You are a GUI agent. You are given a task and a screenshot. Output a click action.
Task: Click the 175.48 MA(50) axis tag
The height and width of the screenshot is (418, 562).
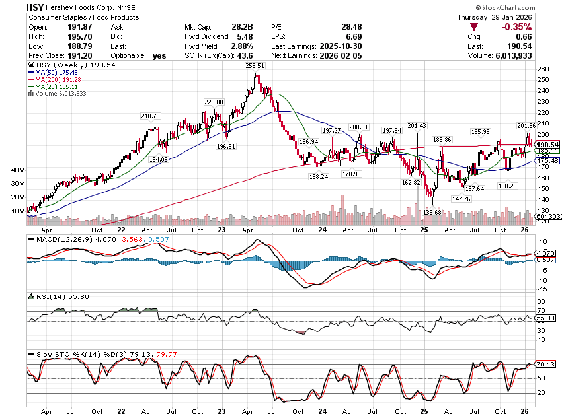coord(548,161)
